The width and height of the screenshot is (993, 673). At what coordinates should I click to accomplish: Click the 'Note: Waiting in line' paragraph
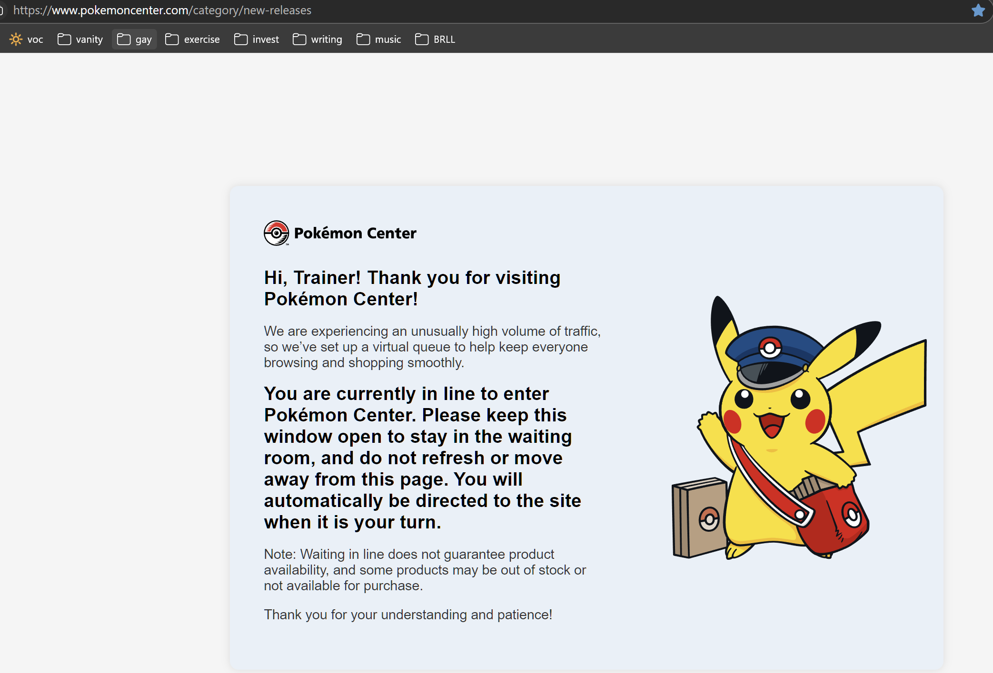[x=425, y=570]
